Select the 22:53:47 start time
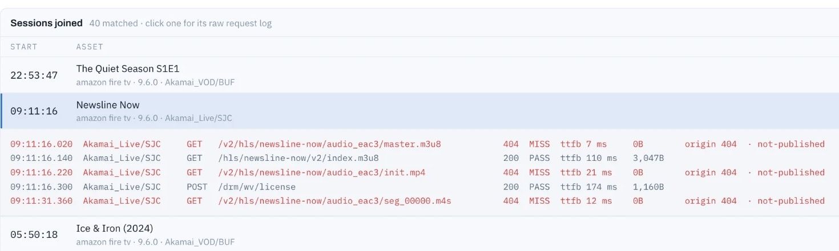Viewport: 839px width, 251px height. tap(34, 75)
